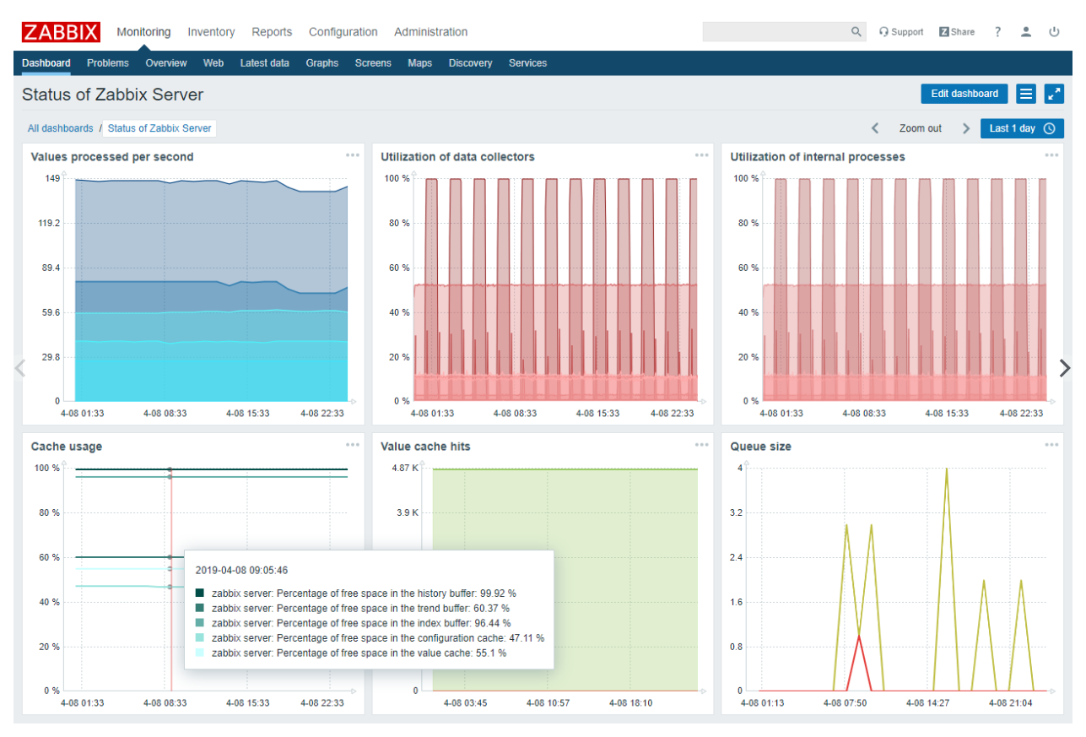Image resolution: width=1086 pixels, height=737 pixels.
Task: Click the configuration cache 47.11 % legend line
Action: point(370,638)
